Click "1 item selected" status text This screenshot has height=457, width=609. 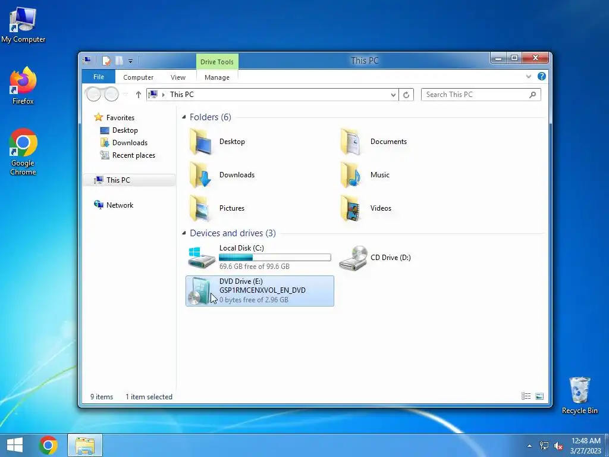(x=149, y=397)
